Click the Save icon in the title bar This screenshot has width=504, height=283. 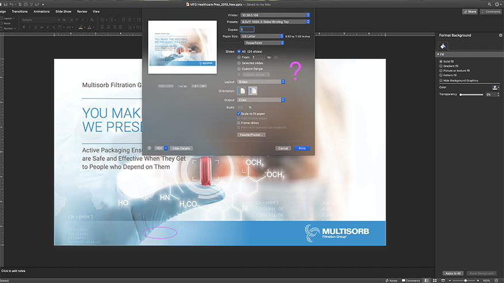[x=5, y=4]
